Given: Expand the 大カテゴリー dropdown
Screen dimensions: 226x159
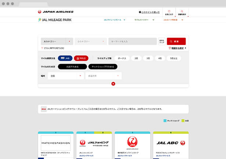Looking at the screenshot, I should pos(57,41).
